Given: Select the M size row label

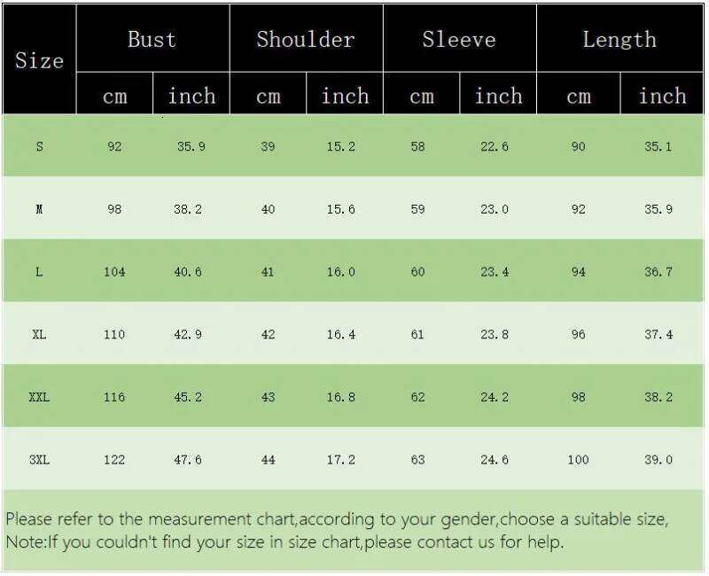Looking at the screenshot, I should click(x=39, y=209).
